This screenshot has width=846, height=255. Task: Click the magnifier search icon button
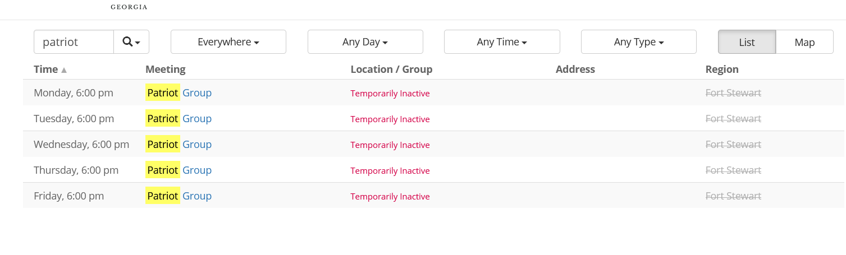pos(131,42)
